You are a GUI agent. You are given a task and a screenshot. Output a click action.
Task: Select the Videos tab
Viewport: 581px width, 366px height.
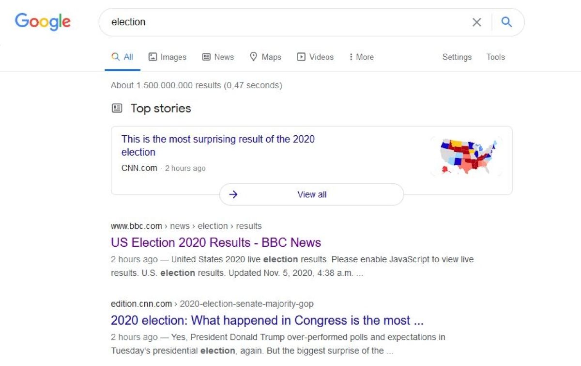315,57
